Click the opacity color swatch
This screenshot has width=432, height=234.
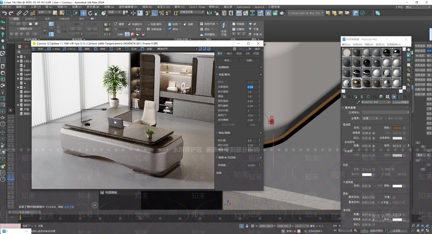(x=397, y=186)
